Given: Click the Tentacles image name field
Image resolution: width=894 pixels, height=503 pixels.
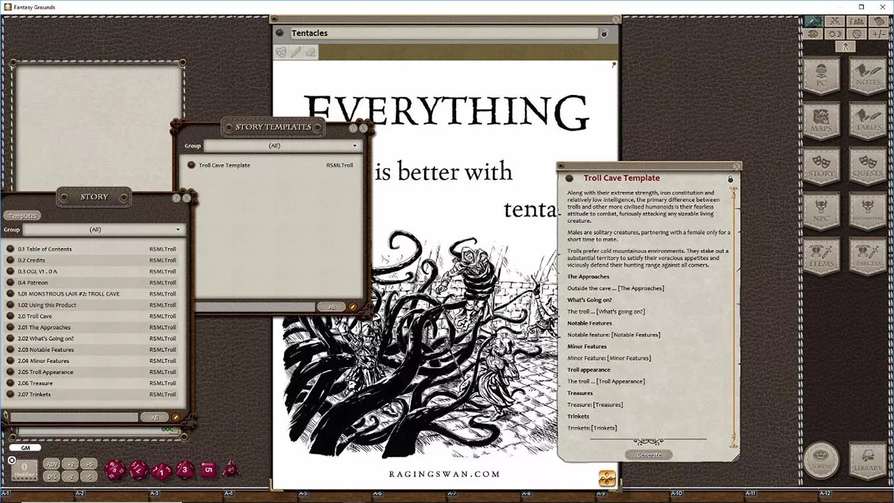Looking at the screenshot, I should pyautogui.click(x=444, y=33).
